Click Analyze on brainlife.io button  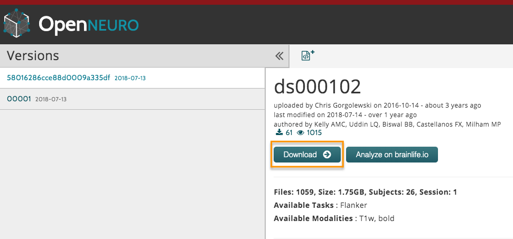[x=392, y=155]
